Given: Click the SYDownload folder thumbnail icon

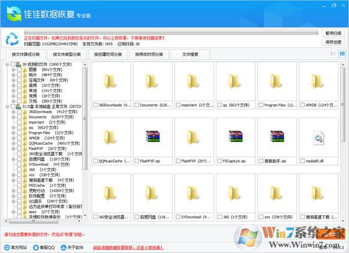Looking at the screenshot, I should tap(193, 193).
